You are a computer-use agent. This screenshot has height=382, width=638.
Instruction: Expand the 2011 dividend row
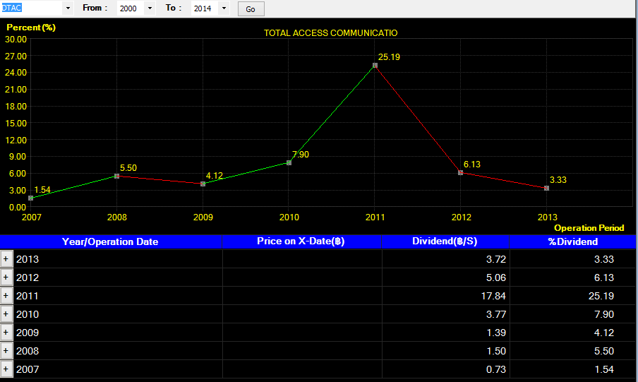pyautogui.click(x=6, y=296)
